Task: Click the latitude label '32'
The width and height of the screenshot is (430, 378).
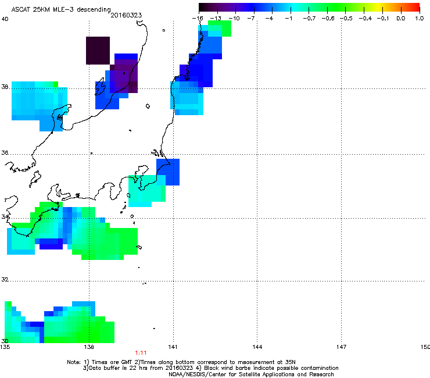Action: tap(5, 280)
